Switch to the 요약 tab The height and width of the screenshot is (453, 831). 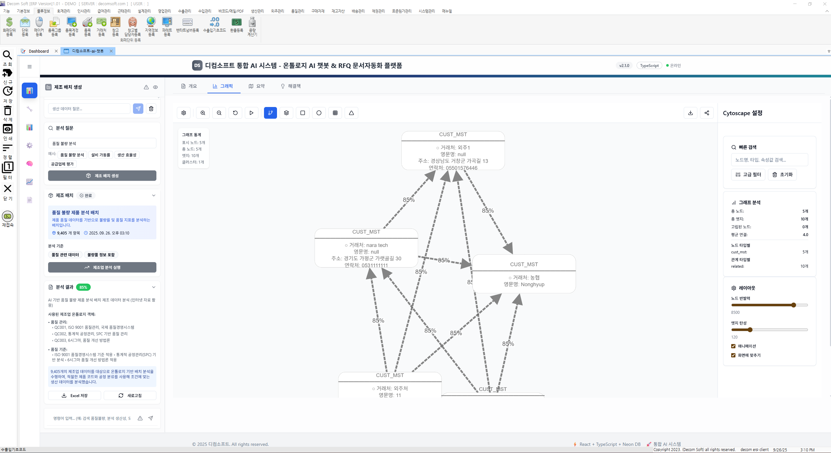point(257,86)
